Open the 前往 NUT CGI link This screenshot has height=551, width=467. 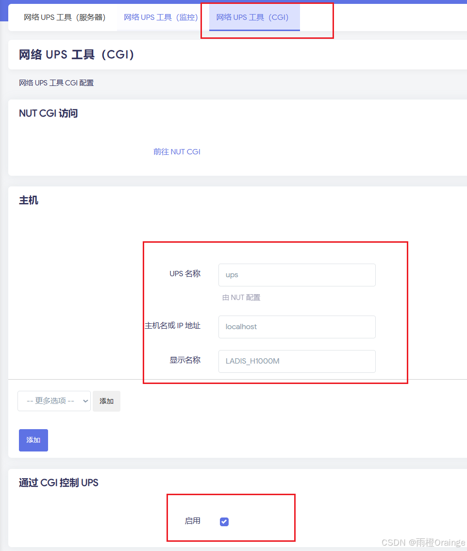tap(177, 151)
